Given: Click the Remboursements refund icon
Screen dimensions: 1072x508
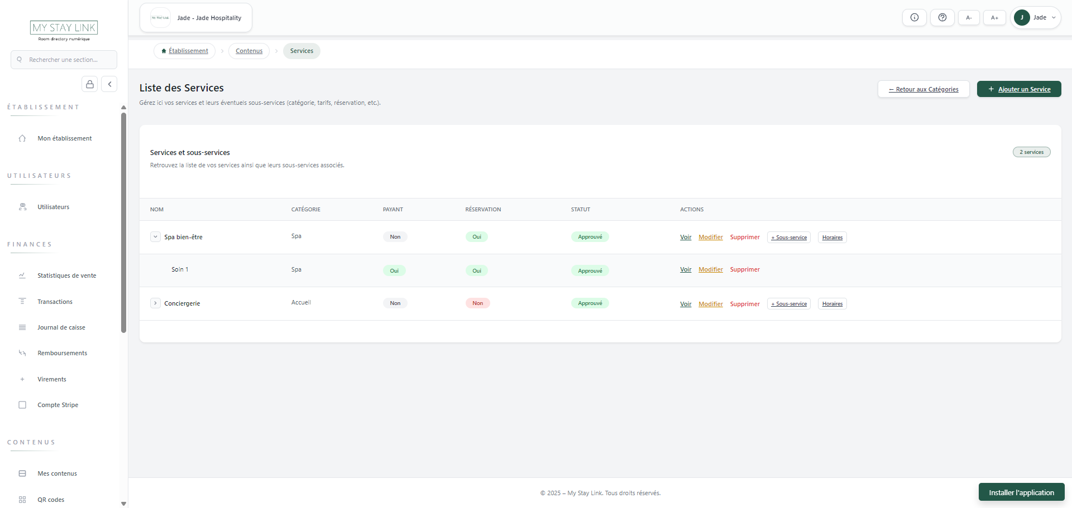Looking at the screenshot, I should tap(22, 352).
